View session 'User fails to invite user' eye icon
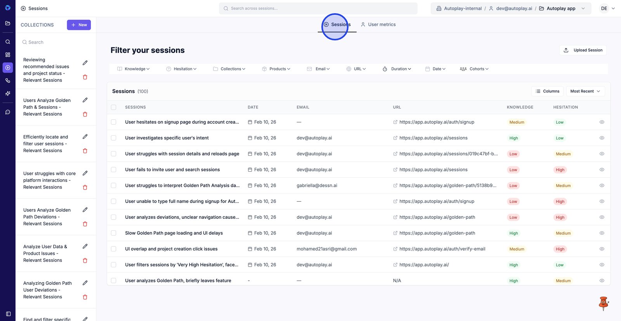The width and height of the screenshot is (621, 321). 602,170
